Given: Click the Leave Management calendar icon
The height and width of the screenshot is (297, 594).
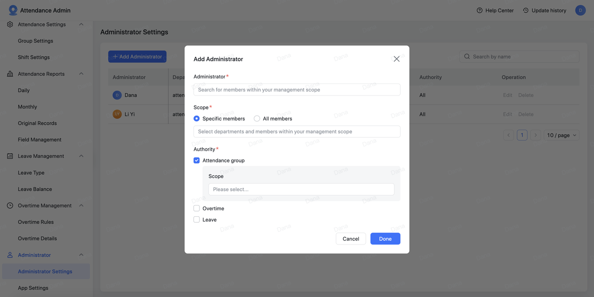Looking at the screenshot, I should point(10,156).
